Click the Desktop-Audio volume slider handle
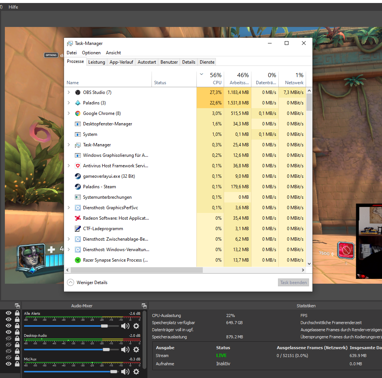Viewport: 382px width, 378px height. 106,349
